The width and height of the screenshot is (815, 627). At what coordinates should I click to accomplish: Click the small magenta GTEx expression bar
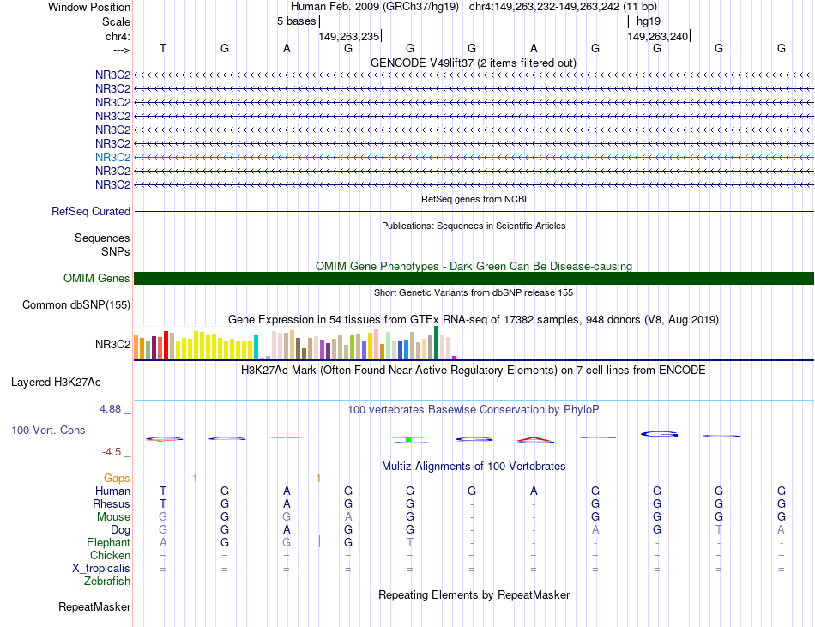pos(455,357)
